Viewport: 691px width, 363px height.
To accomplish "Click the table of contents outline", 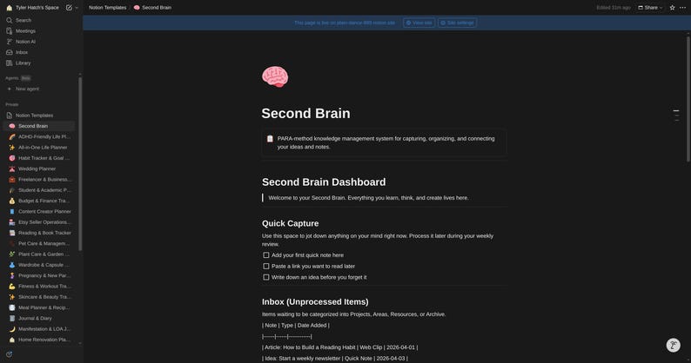I will point(676,115).
